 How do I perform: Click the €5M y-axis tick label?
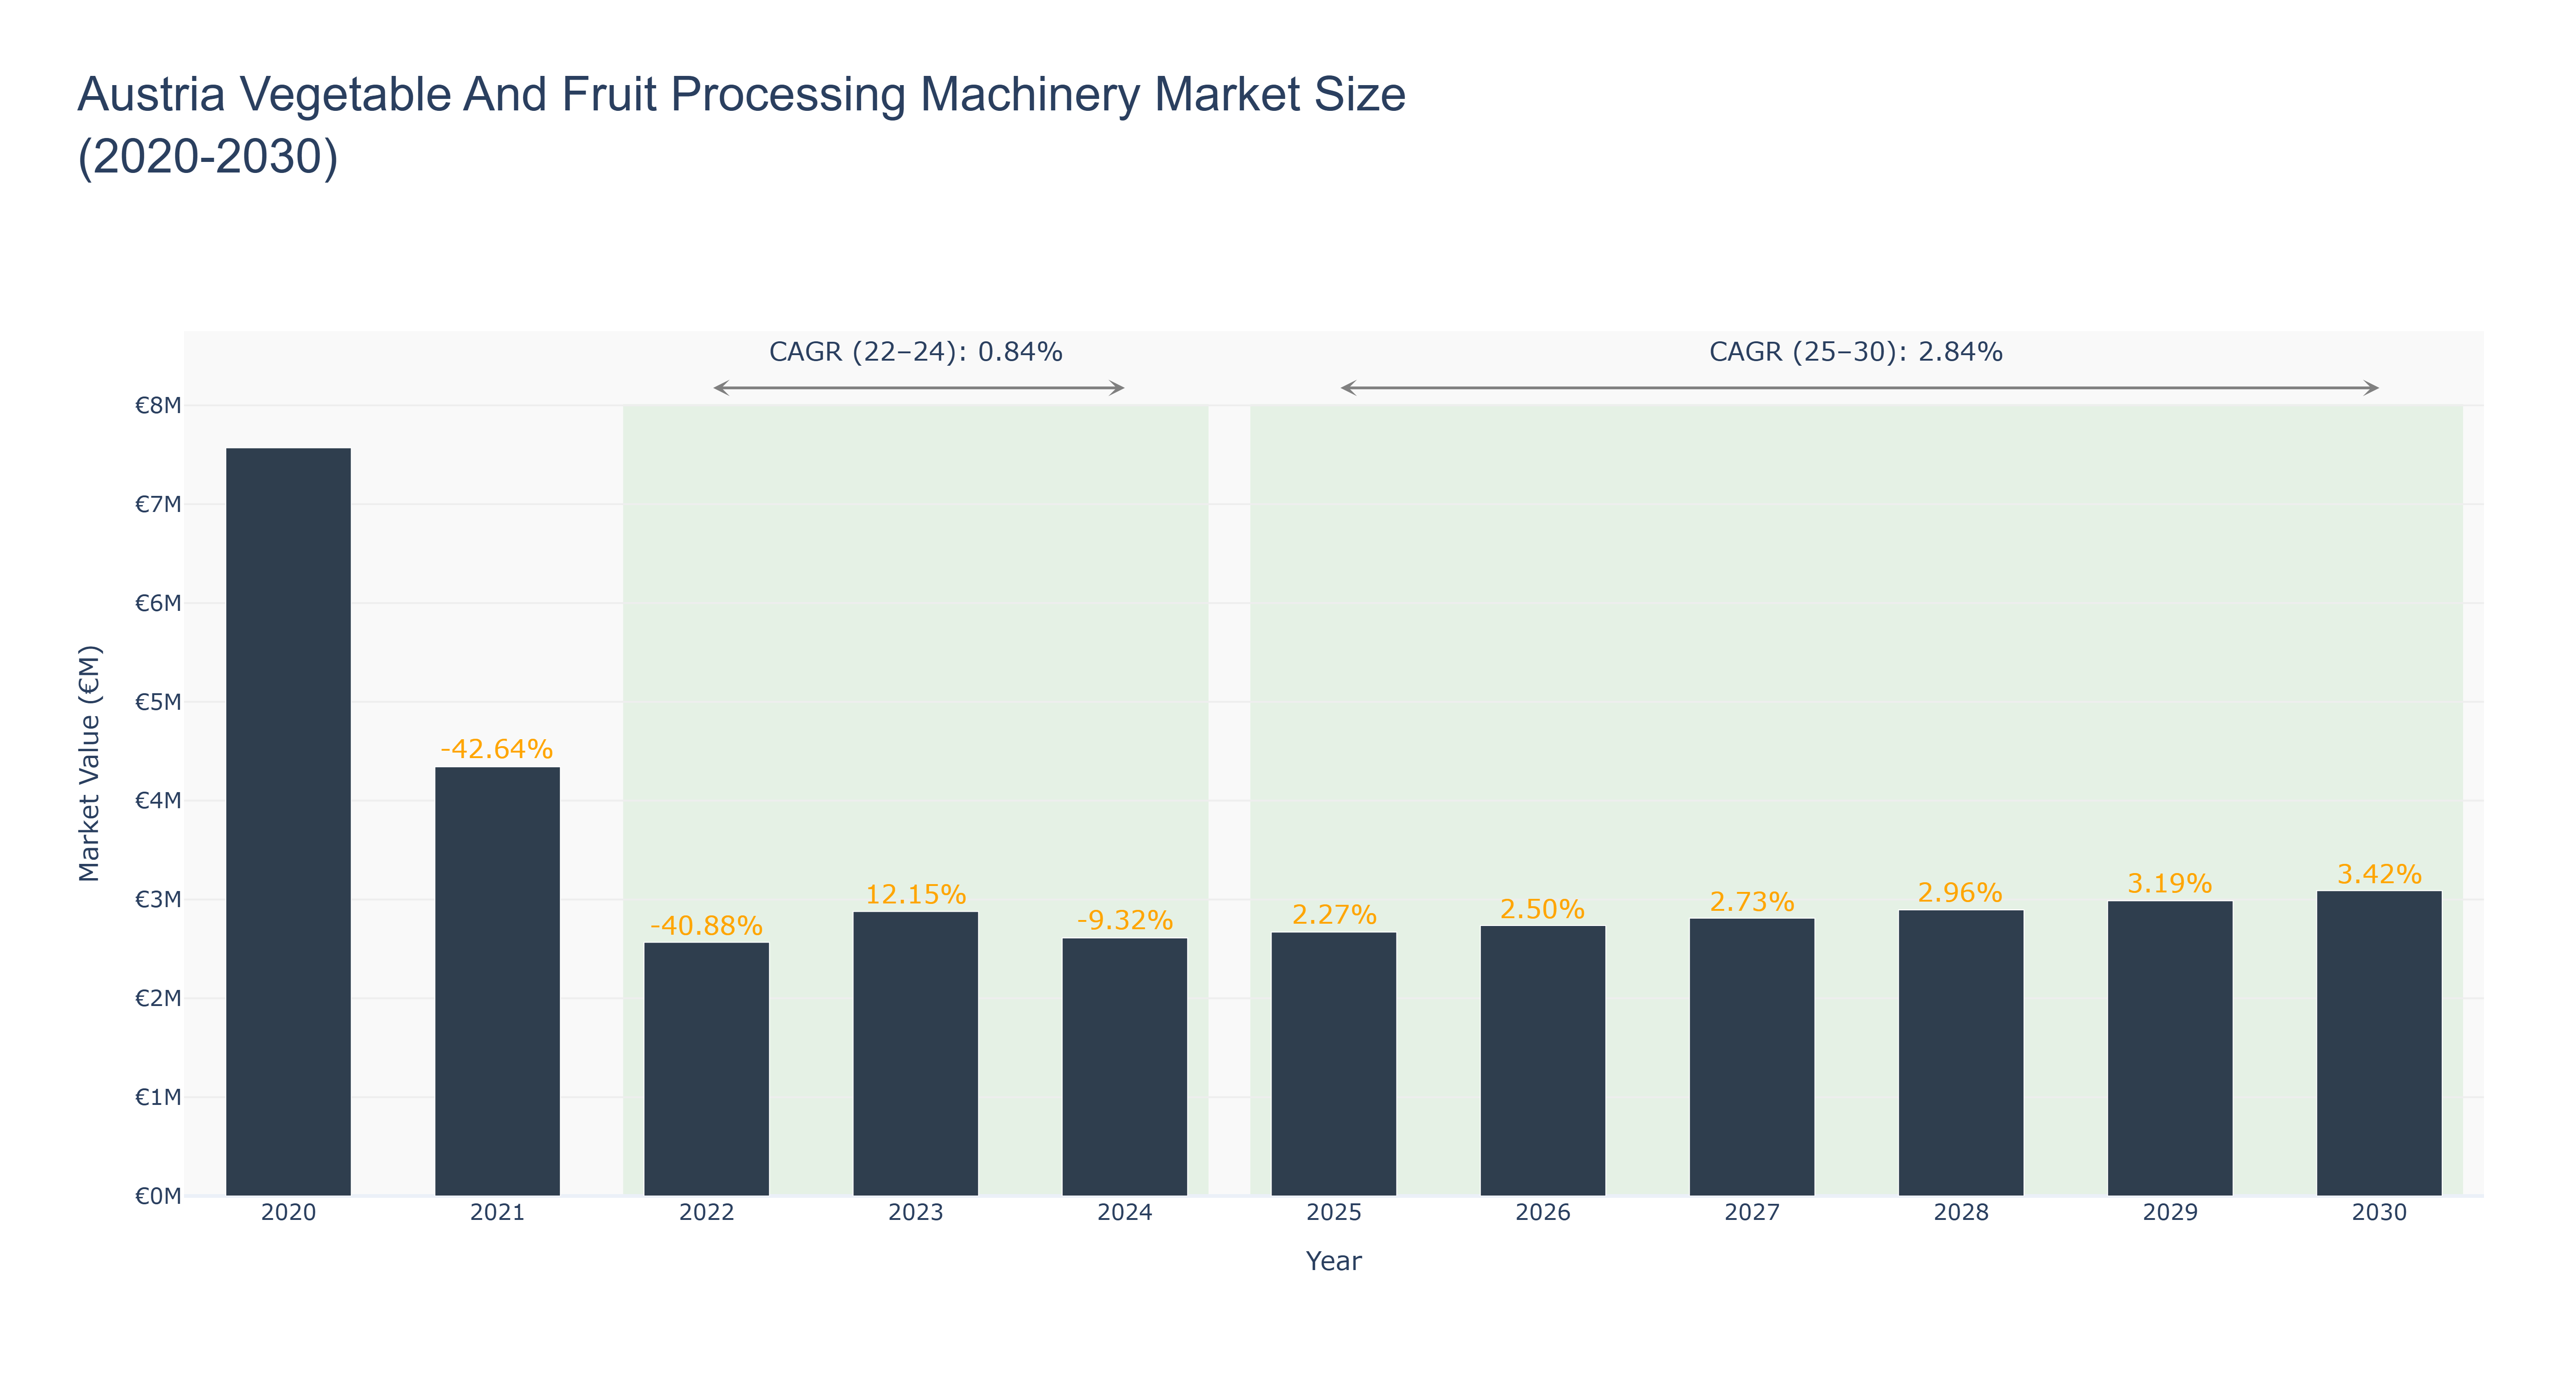158,702
